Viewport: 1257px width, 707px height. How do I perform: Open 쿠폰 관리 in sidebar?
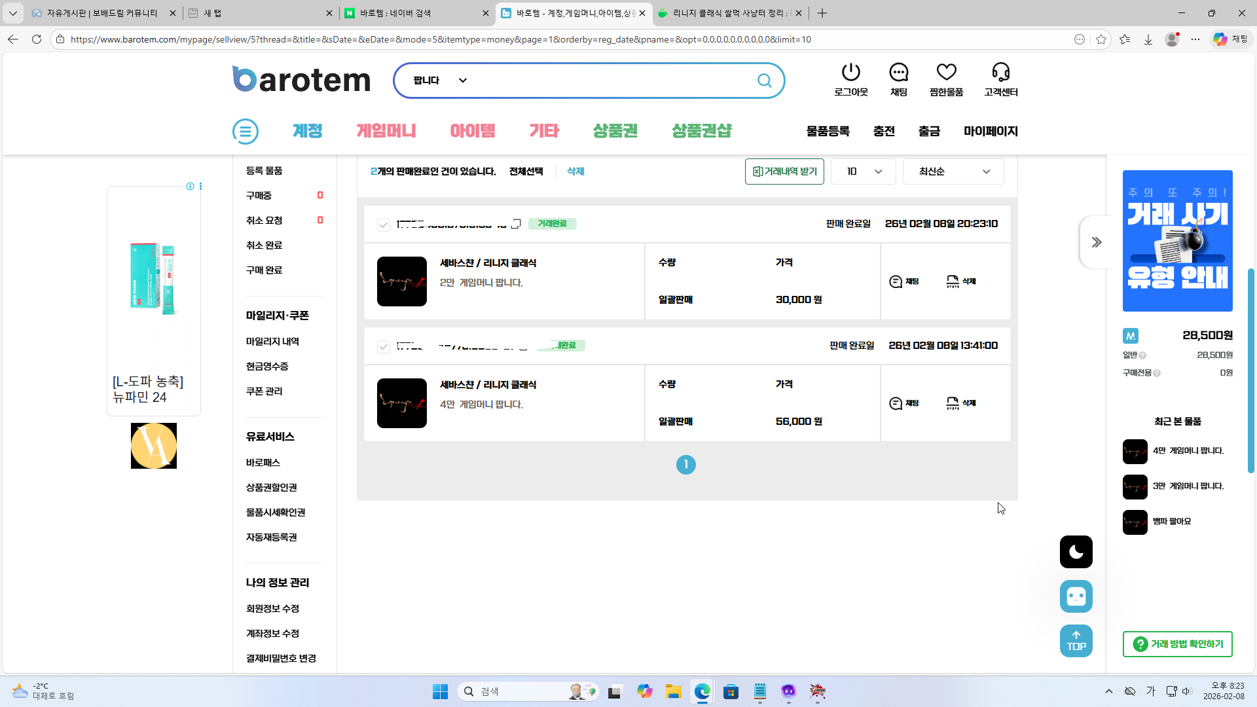(x=264, y=391)
